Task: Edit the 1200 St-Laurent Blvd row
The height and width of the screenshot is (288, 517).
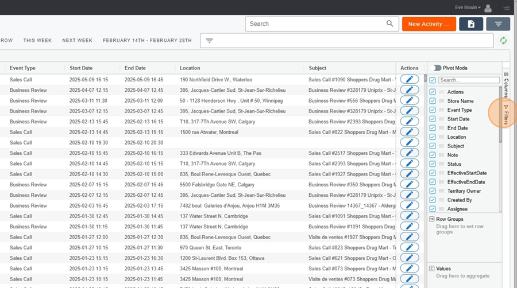Action: (410, 258)
